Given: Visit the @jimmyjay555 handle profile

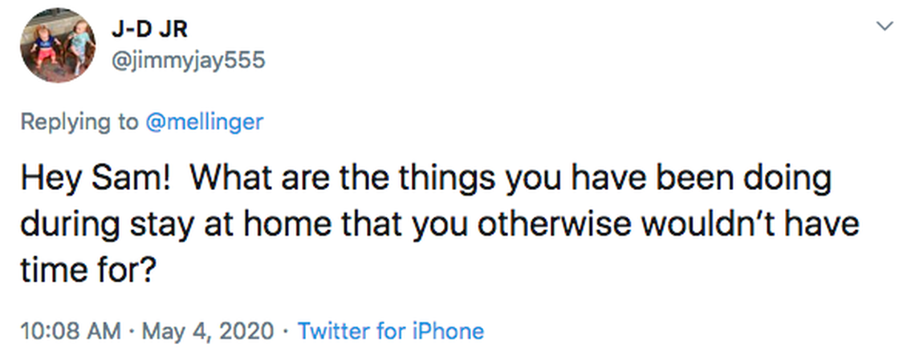Looking at the screenshot, I should point(188,59).
